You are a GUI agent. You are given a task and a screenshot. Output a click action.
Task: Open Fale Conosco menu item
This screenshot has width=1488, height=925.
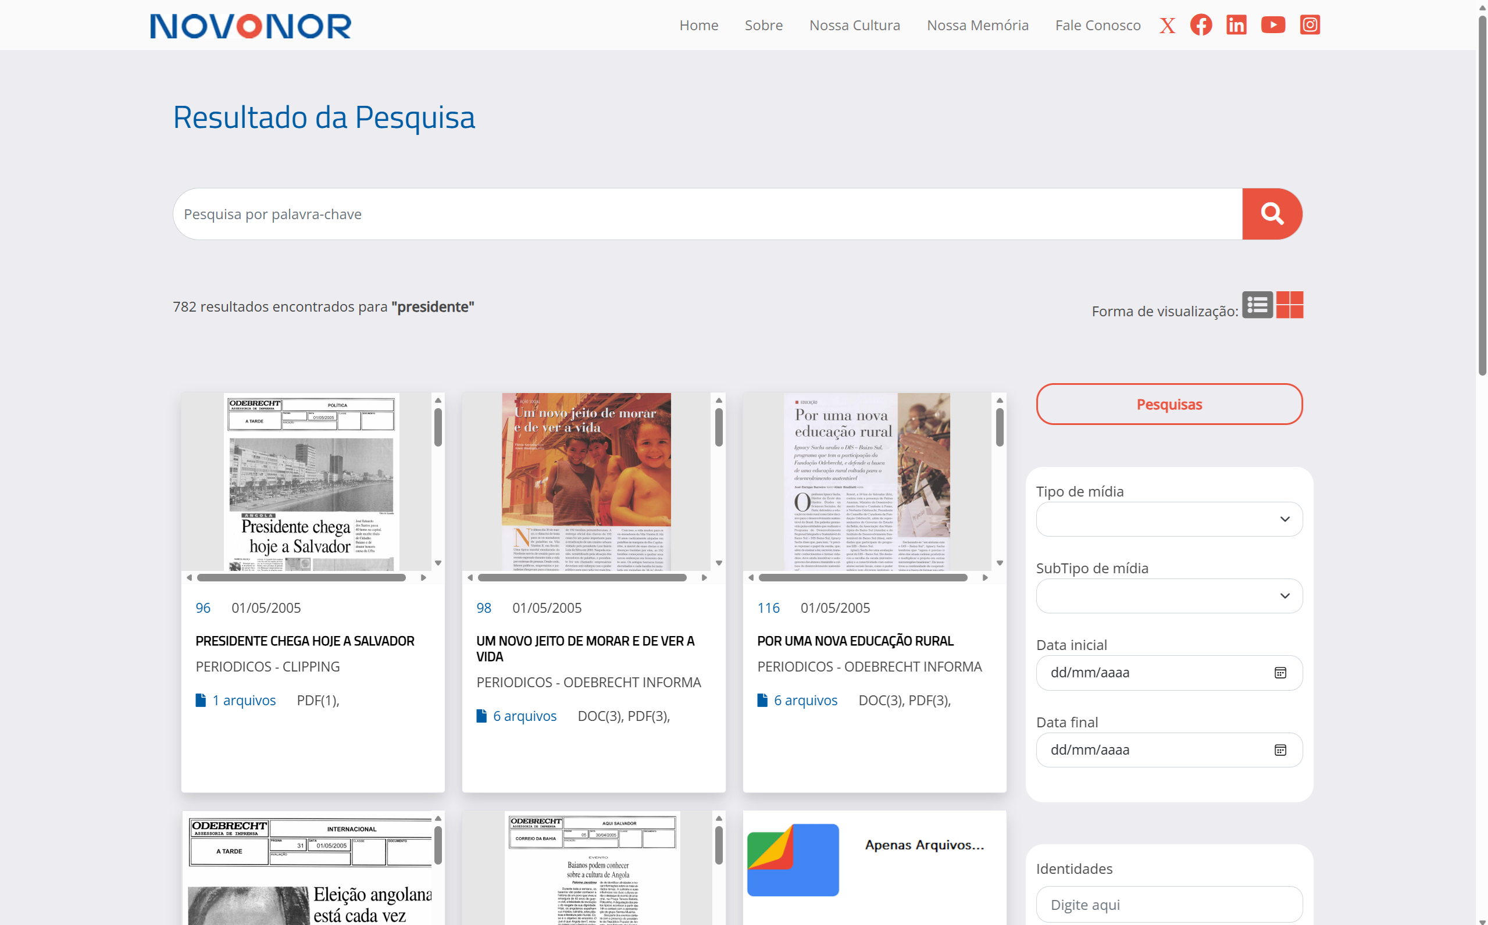[1098, 25]
